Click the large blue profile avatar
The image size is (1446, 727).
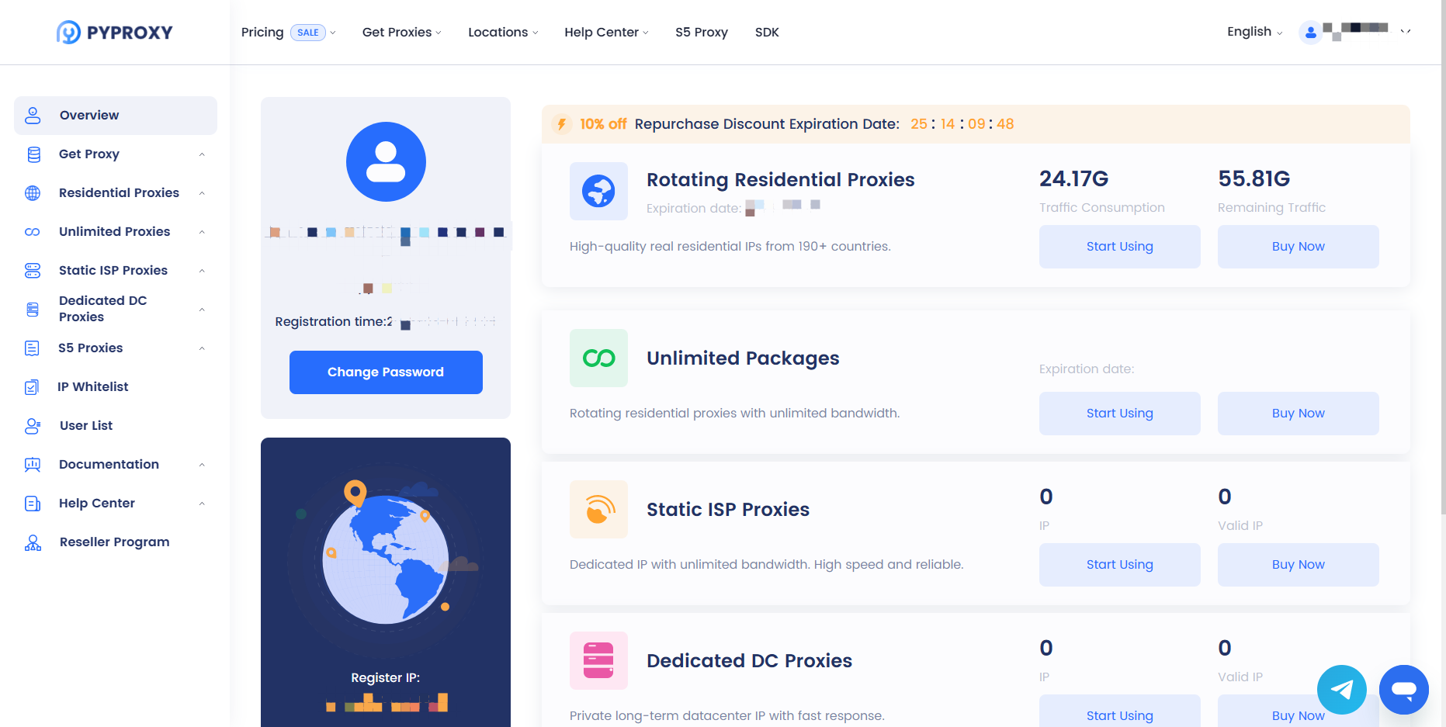(x=386, y=161)
